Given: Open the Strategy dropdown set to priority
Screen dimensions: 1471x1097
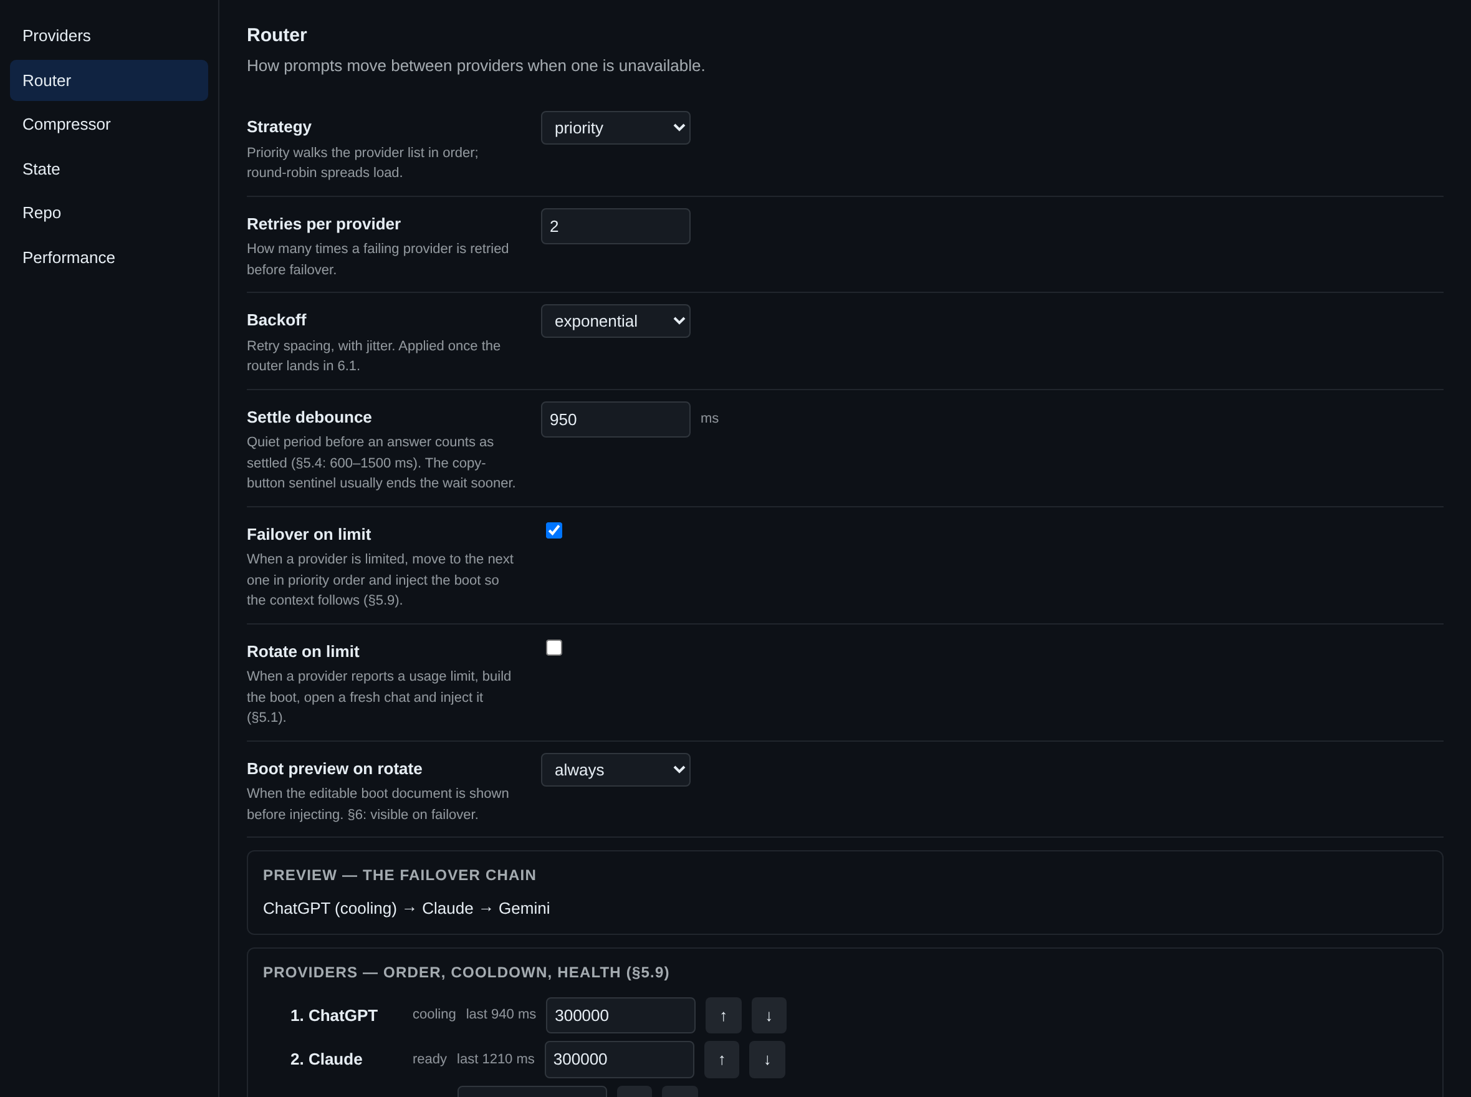Looking at the screenshot, I should click(616, 128).
